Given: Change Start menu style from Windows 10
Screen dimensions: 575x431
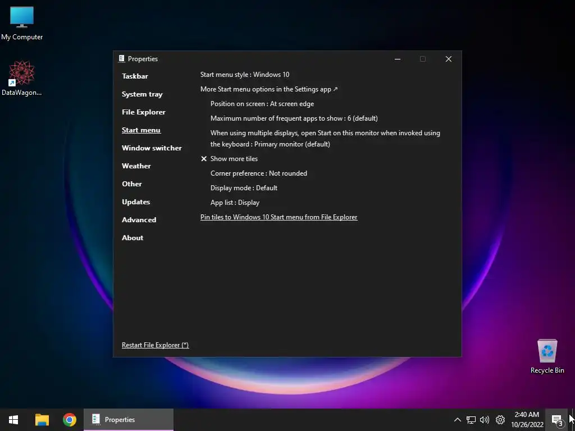Looking at the screenshot, I should pyautogui.click(x=245, y=75).
